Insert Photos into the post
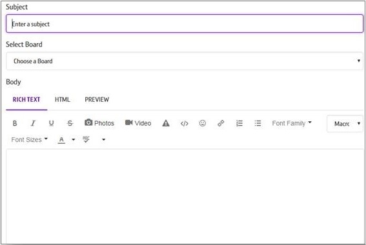Screen dimensions: 366x245 pyautogui.click(x=99, y=123)
